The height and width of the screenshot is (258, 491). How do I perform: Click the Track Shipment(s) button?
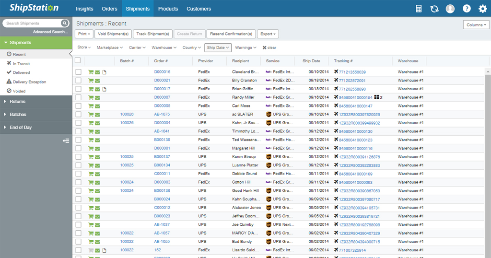pos(152,34)
